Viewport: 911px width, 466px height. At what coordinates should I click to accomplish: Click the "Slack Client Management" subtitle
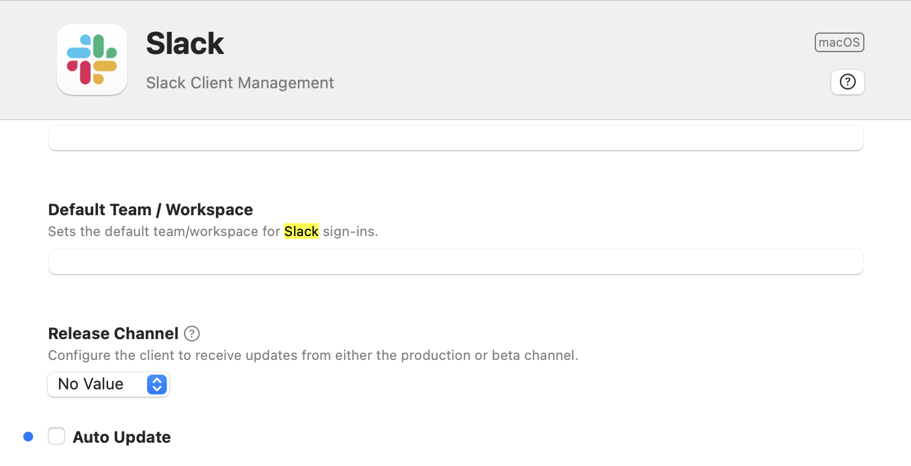pyautogui.click(x=240, y=83)
